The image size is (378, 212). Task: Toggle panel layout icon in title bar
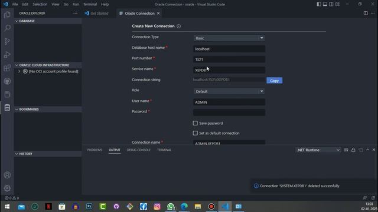(x=325, y=4)
